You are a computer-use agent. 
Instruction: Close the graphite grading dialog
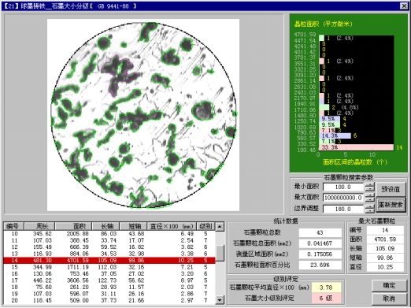(x=404, y=6)
